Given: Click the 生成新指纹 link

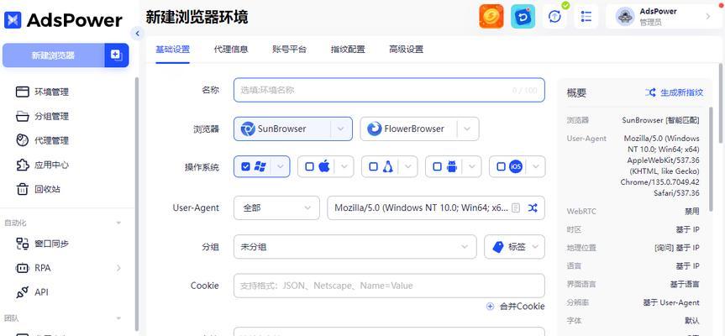Looking at the screenshot, I should coord(682,92).
